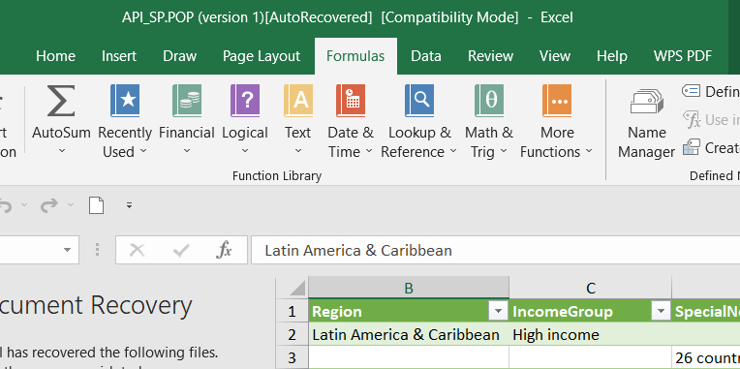Viewport: 740px width, 369px height.
Task: Click the formula bar showing Latin America & Caribbean
Action: [496, 250]
